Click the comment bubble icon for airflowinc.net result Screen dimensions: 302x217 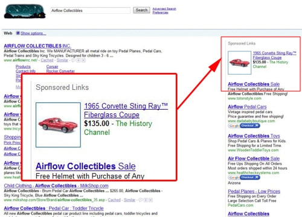pyautogui.click(x=73, y=60)
